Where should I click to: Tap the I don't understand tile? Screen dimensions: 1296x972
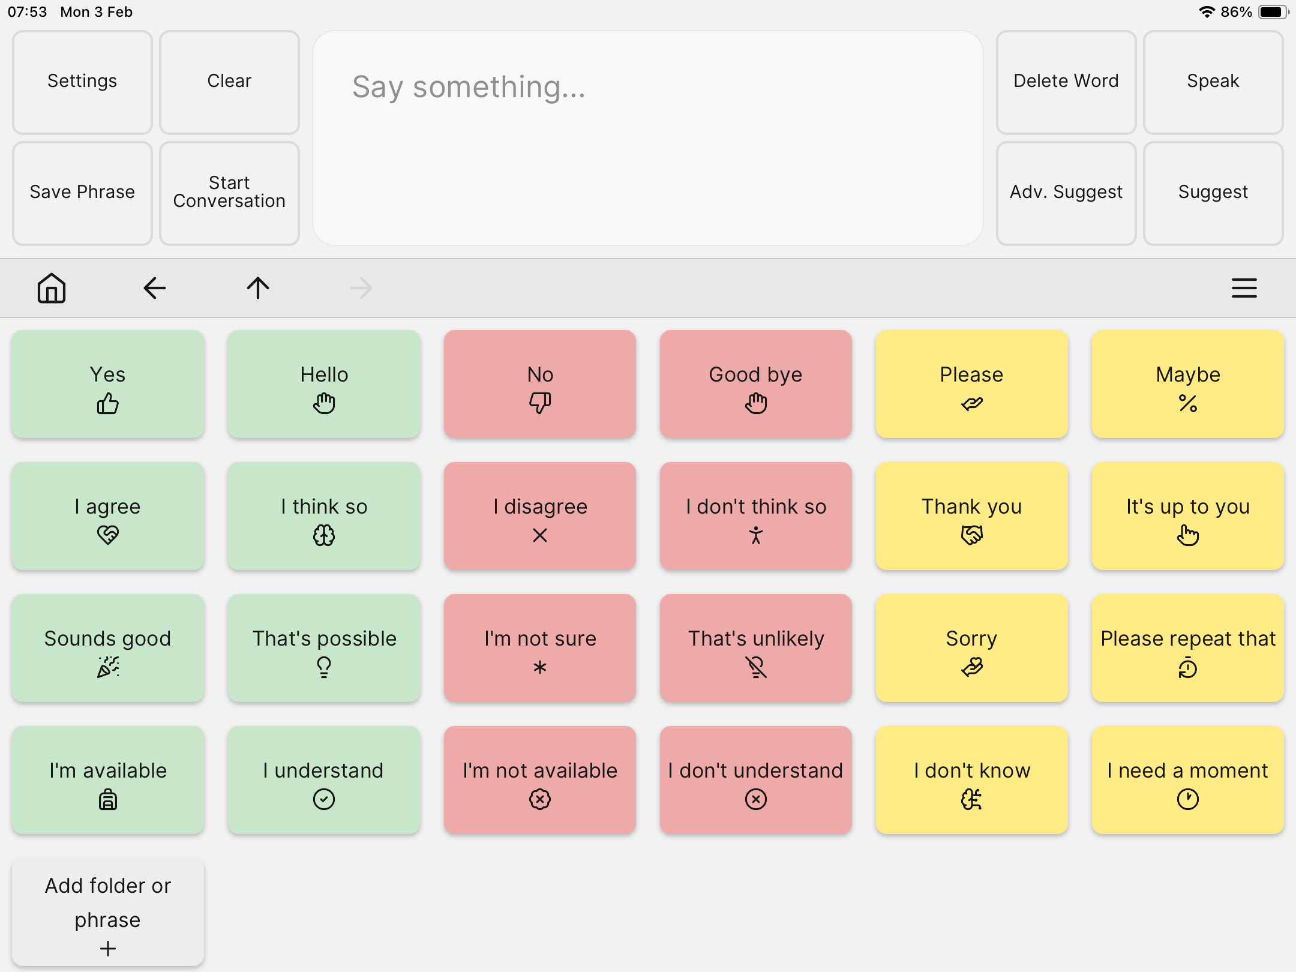[756, 780]
